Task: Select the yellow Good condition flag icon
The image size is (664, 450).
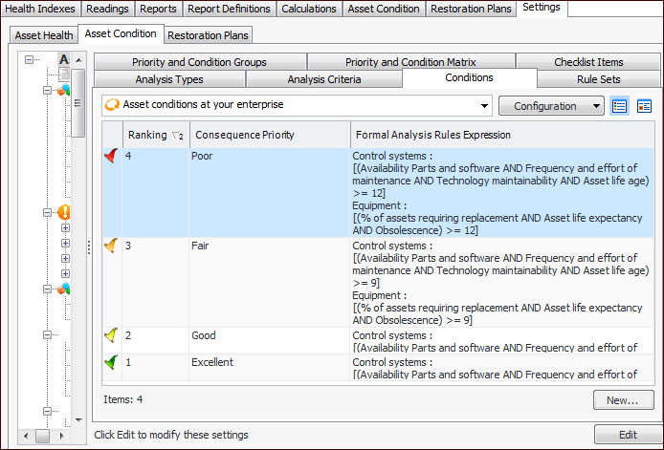Action: click(111, 336)
